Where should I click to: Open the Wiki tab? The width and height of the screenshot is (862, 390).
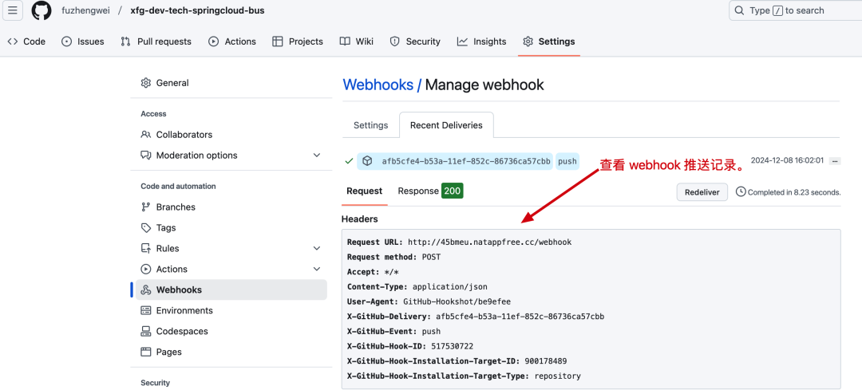pyautogui.click(x=357, y=41)
